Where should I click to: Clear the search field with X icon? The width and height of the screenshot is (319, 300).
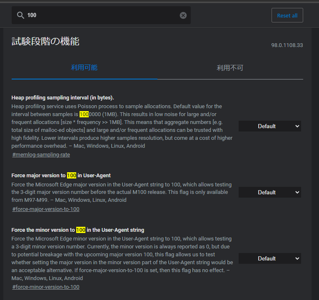click(183, 15)
